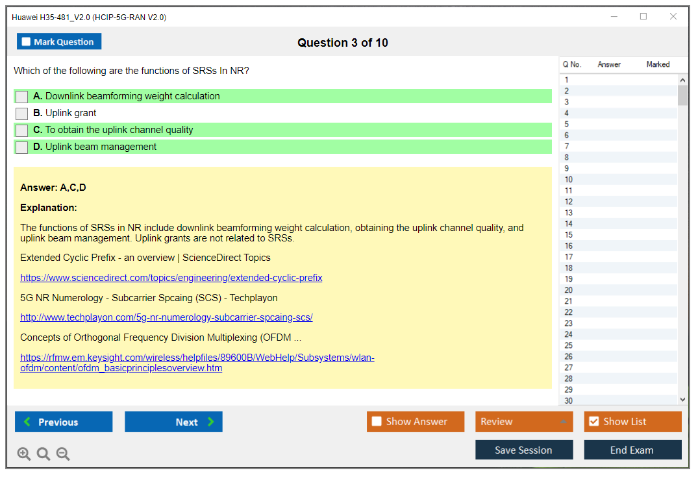The image size is (698, 477).
Task: Toggle the Mark Question checkbox
Action: click(27, 42)
